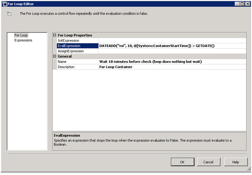Click the empty InitExpression value field
The height and width of the screenshot is (175, 252).
point(172,41)
